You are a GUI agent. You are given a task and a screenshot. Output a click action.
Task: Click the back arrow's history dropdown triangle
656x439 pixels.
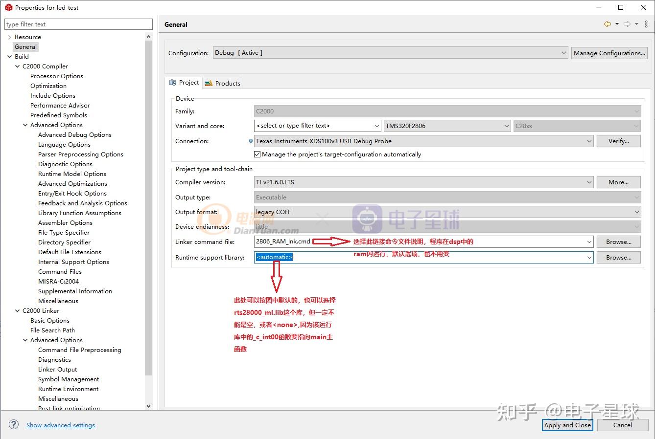click(617, 24)
